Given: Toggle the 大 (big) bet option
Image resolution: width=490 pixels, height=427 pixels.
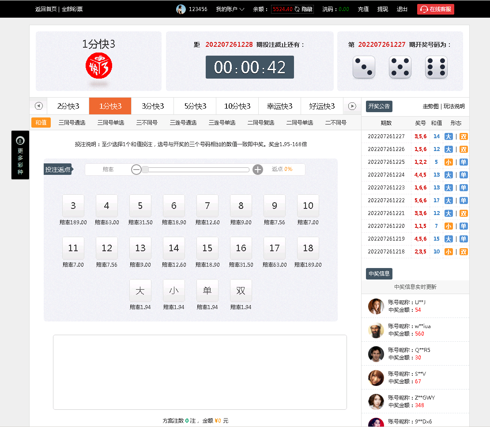Looking at the screenshot, I should [x=140, y=291].
